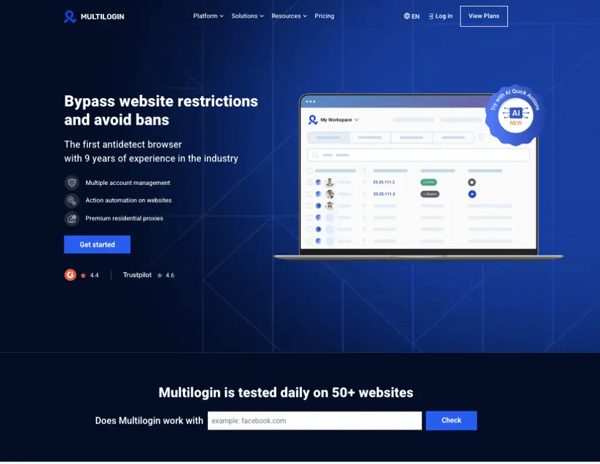Viewport: 600px width, 464px height.
Task: Open the Resources dropdown
Action: (289, 16)
